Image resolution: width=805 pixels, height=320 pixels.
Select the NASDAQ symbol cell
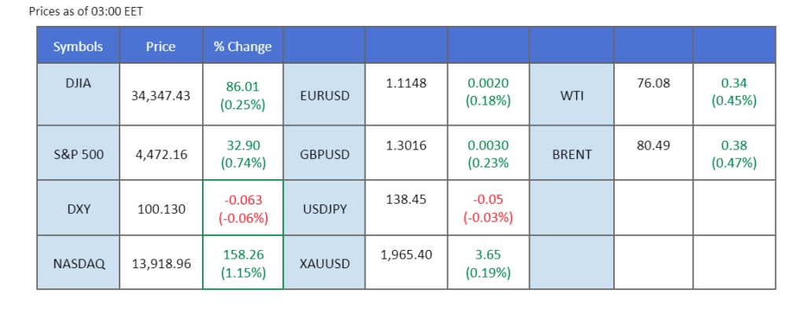(78, 264)
